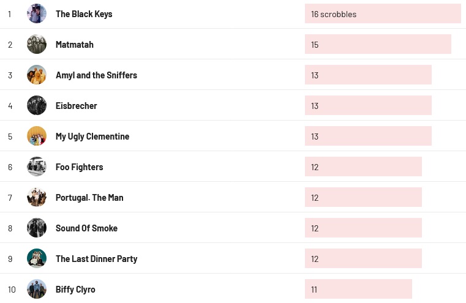Open Portugal. The Man avatar image
The image size is (466, 303).
(37, 197)
